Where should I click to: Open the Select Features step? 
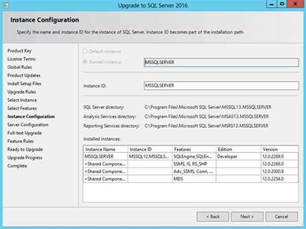pyautogui.click(x=22, y=108)
